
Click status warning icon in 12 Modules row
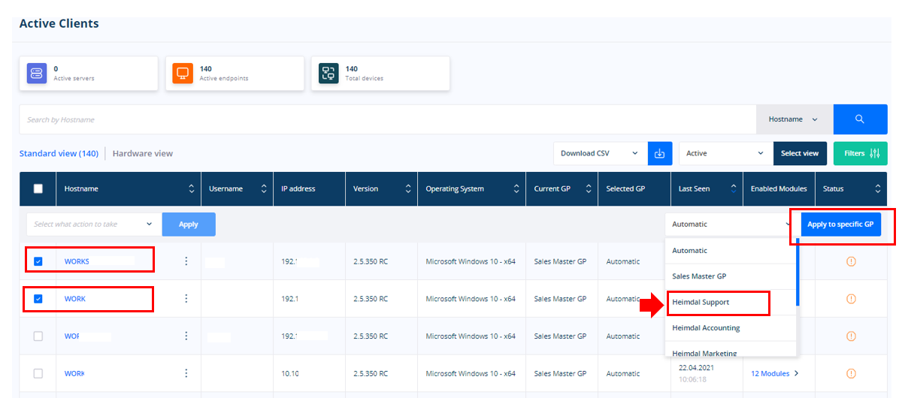pos(851,373)
